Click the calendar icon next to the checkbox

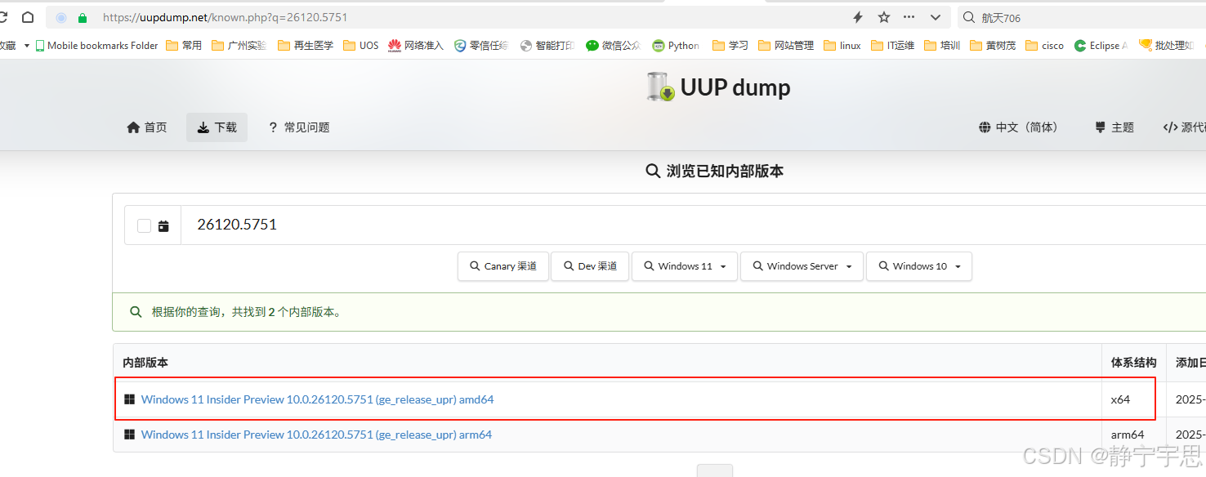tap(163, 226)
